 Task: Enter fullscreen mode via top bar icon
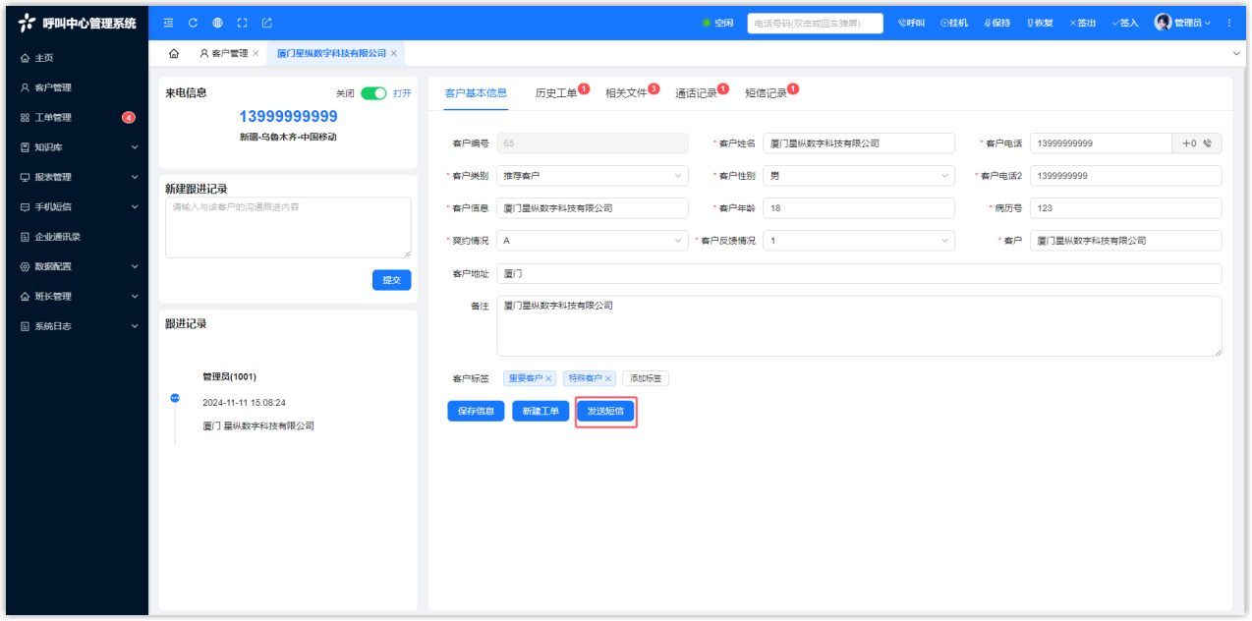point(242,23)
